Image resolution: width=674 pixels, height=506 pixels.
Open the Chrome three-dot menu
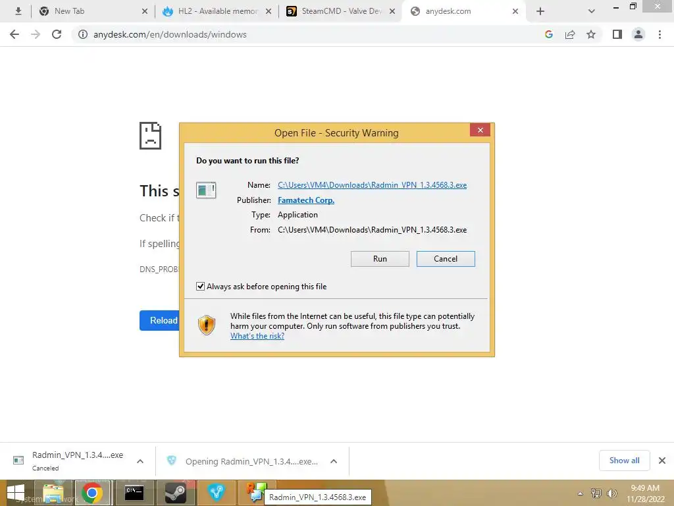click(660, 34)
